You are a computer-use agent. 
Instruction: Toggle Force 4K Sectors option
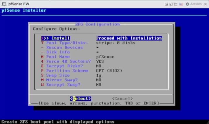pos(66,61)
